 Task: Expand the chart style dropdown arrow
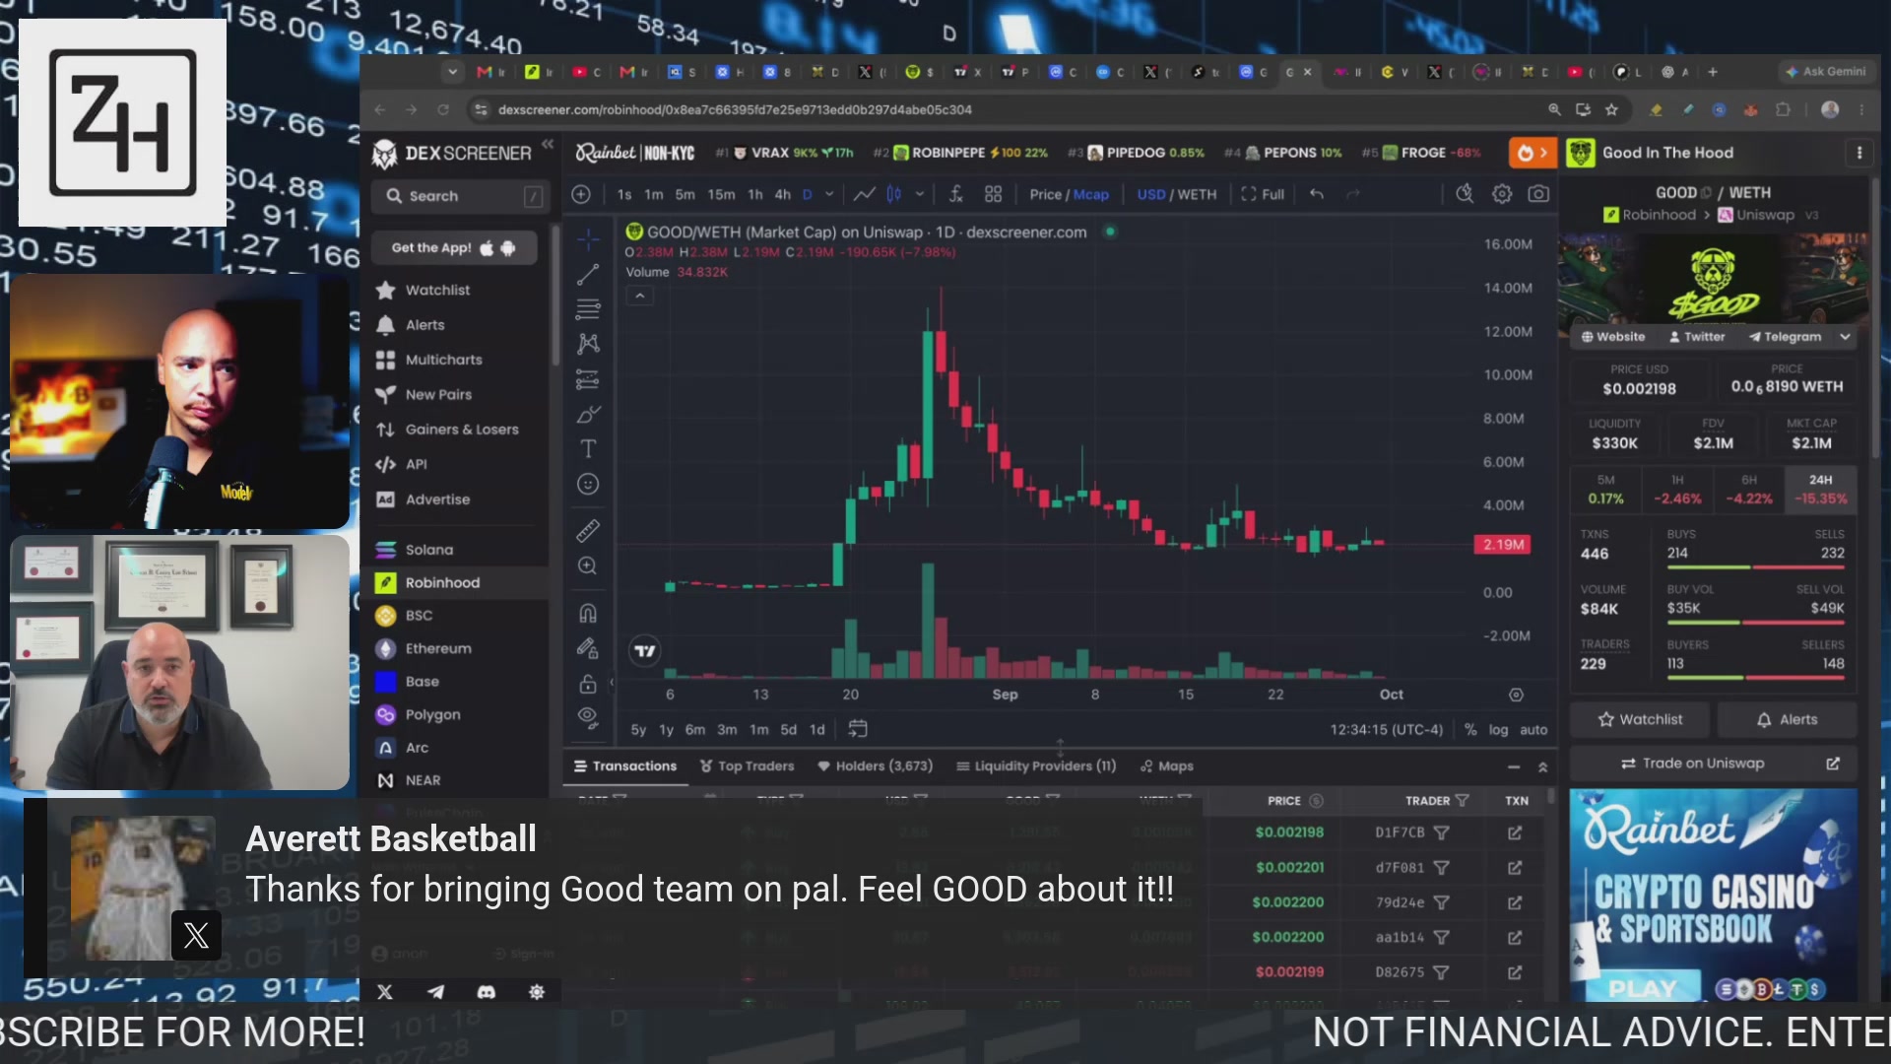pyautogui.click(x=920, y=194)
